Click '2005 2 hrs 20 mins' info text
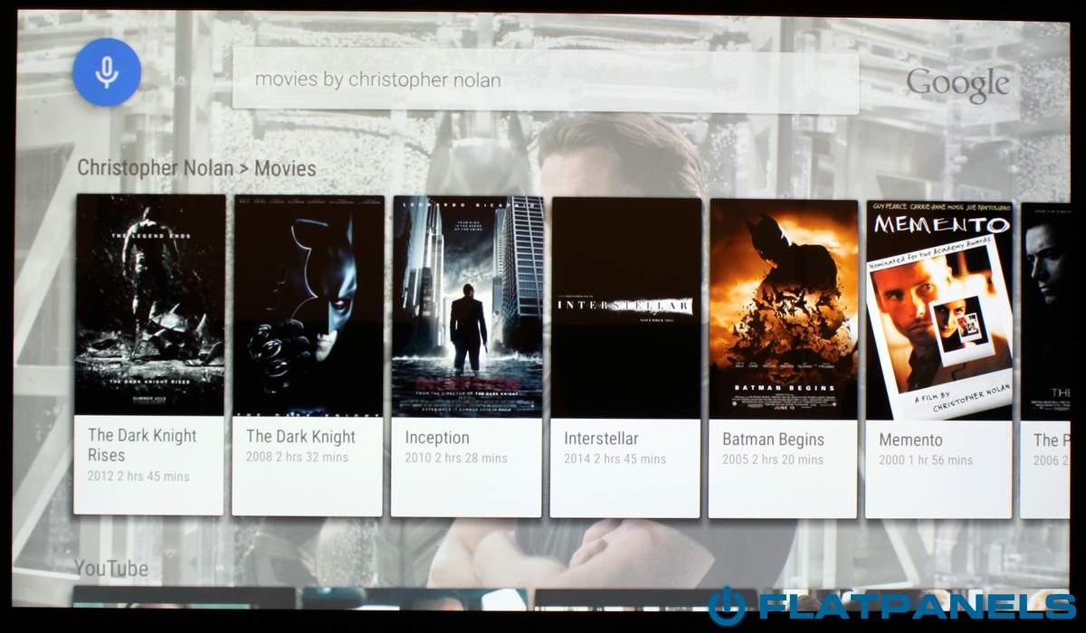The height and width of the screenshot is (633, 1086). (773, 460)
